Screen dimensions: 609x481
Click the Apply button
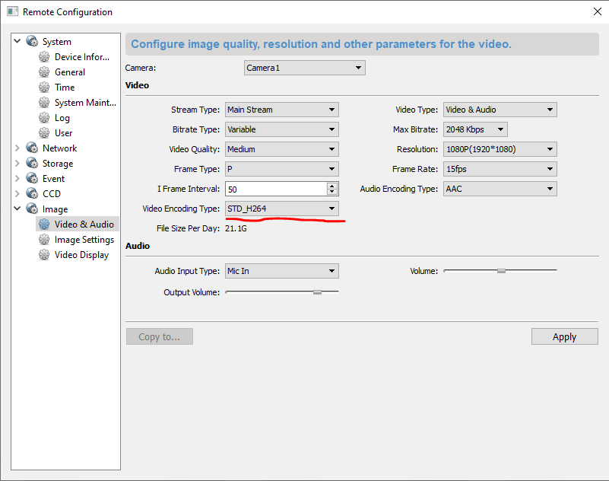[x=564, y=336]
